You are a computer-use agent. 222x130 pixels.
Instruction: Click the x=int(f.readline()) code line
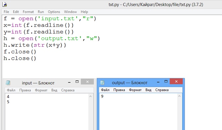39,25
